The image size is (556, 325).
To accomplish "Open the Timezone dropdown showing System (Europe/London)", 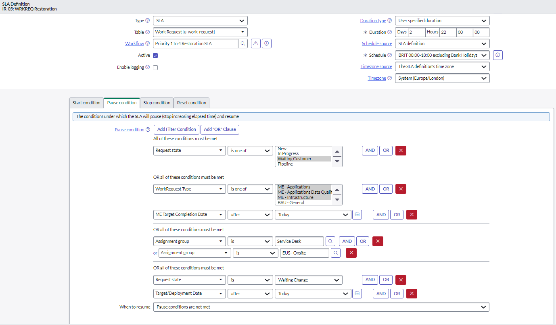I will 442,78.
